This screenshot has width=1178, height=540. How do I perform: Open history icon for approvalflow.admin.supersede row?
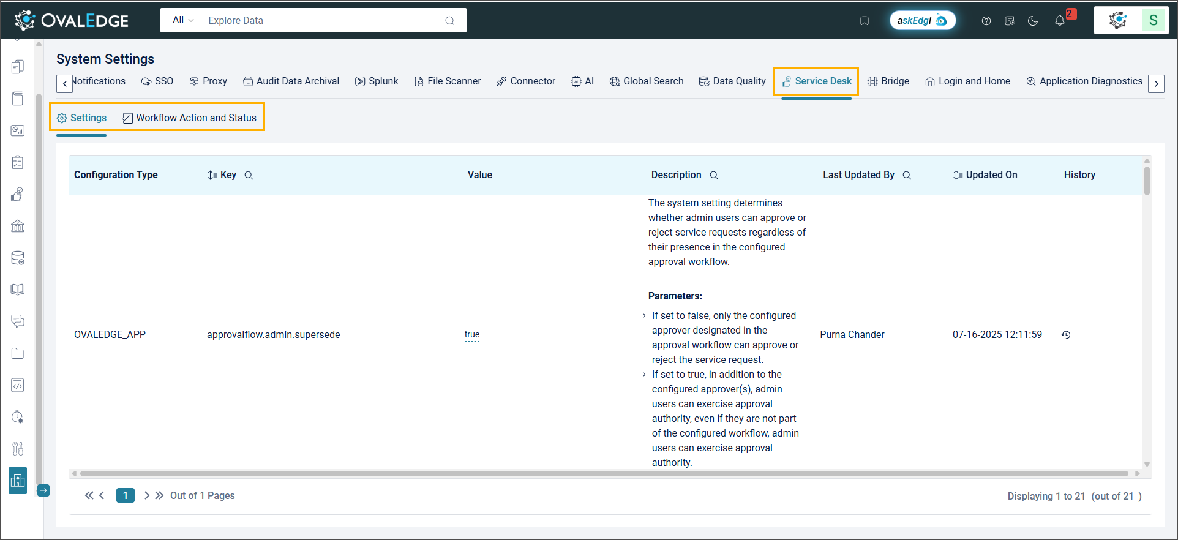(1066, 335)
